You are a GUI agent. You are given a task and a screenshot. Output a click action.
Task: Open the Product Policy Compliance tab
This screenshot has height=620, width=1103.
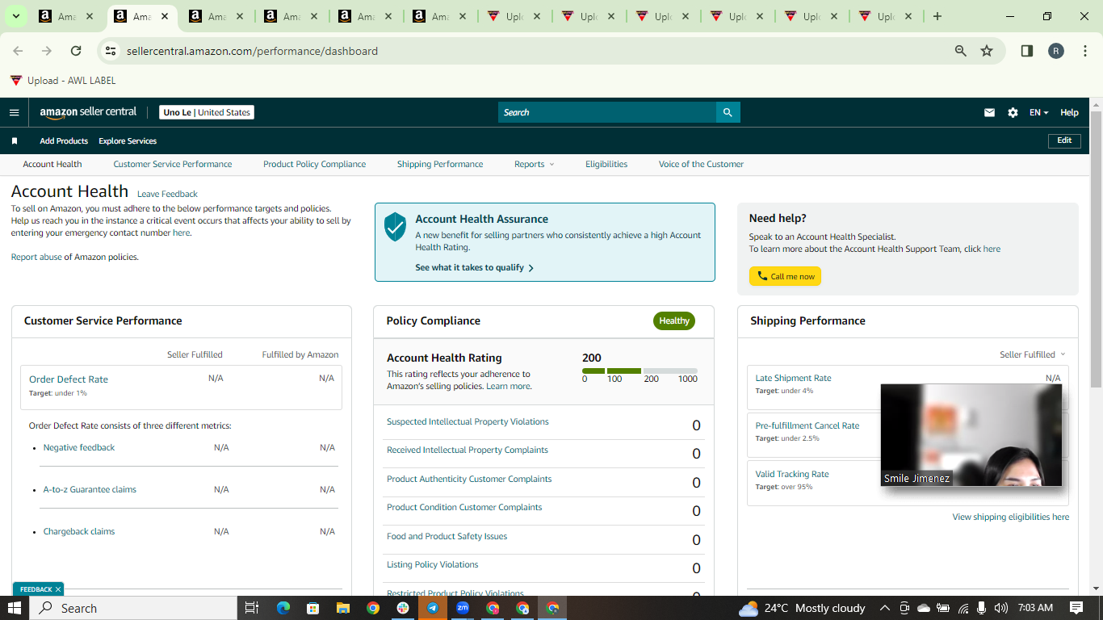point(314,164)
